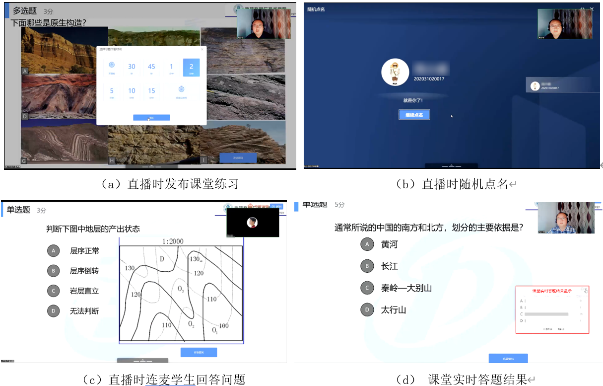Choose option C 秦岭—大别山

point(367,288)
